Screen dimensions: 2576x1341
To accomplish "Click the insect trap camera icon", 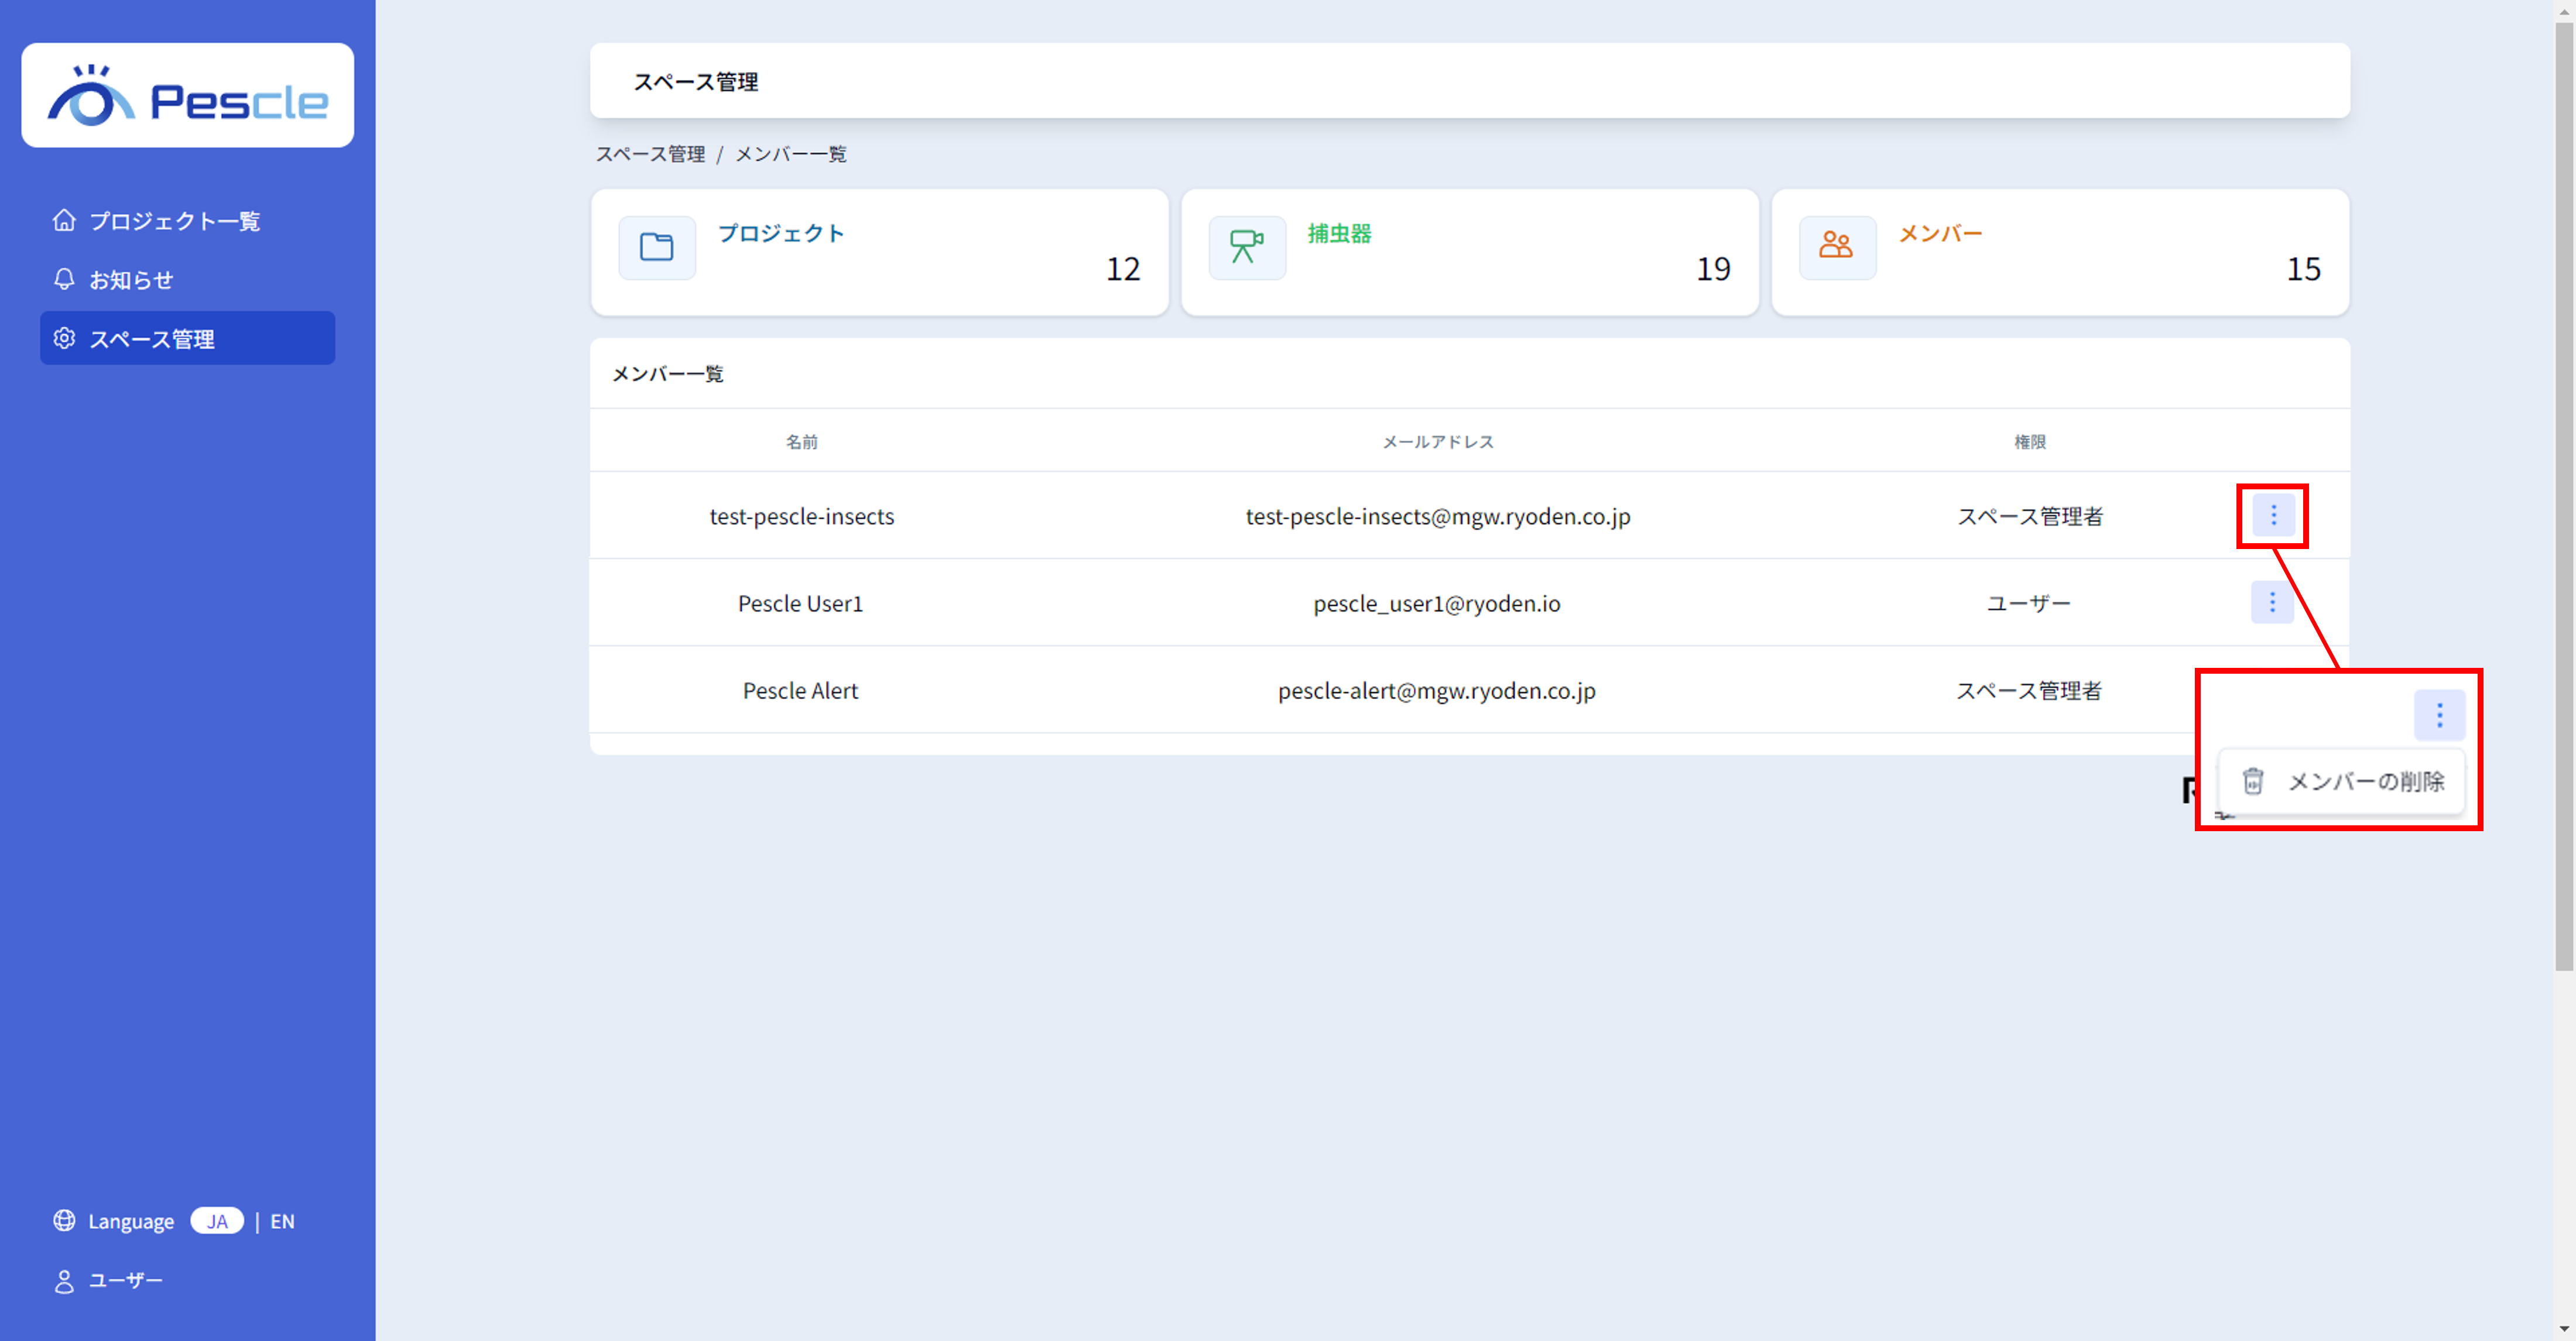I will (x=1246, y=247).
